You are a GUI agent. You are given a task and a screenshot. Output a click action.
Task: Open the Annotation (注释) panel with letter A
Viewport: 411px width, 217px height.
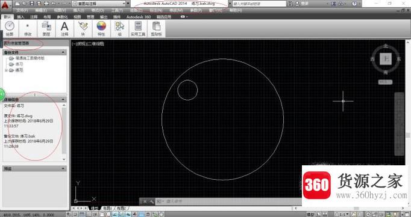[x=64, y=28]
